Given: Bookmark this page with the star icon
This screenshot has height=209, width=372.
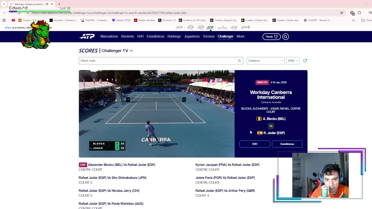Looking at the screenshot, I should [x=342, y=13].
